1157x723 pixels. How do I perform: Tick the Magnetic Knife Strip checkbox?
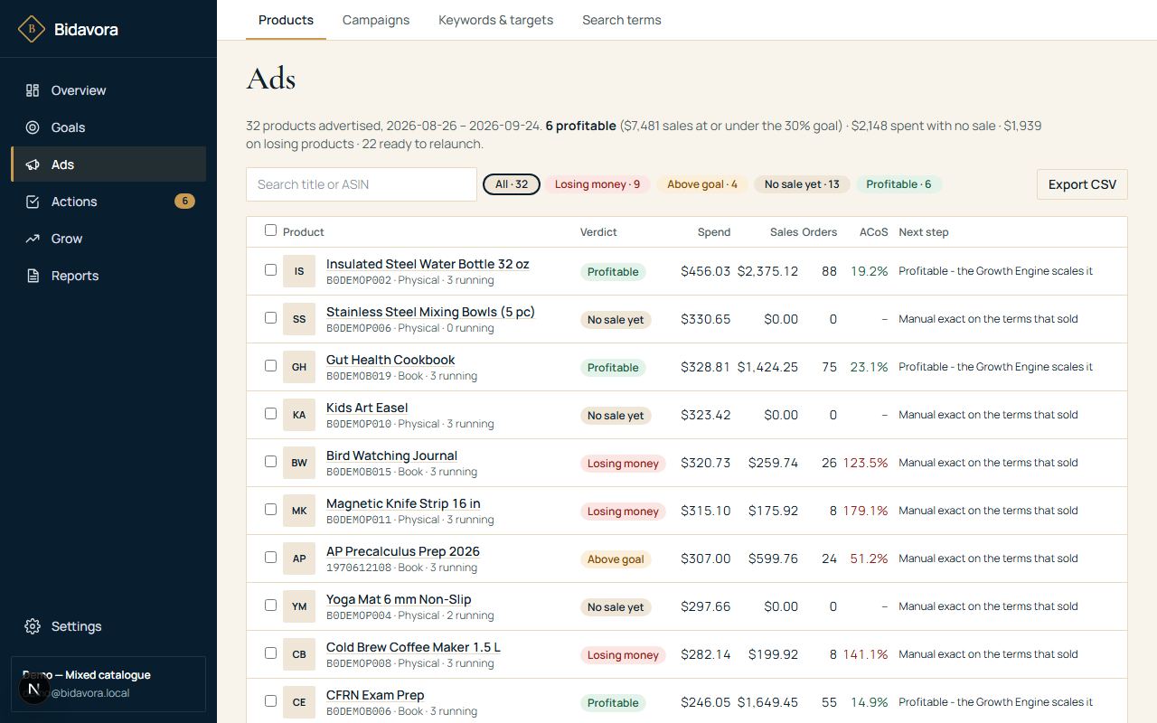click(x=270, y=509)
